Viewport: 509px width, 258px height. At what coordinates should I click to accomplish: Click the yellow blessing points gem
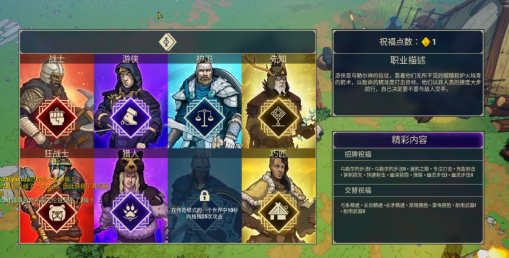pos(426,42)
